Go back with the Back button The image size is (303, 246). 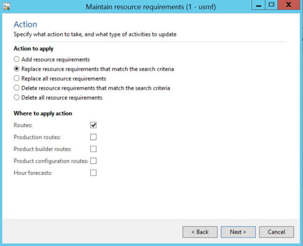click(200, 232)
